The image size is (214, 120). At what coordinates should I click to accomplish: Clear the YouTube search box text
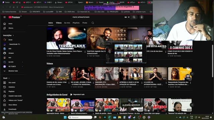point(129,17)
